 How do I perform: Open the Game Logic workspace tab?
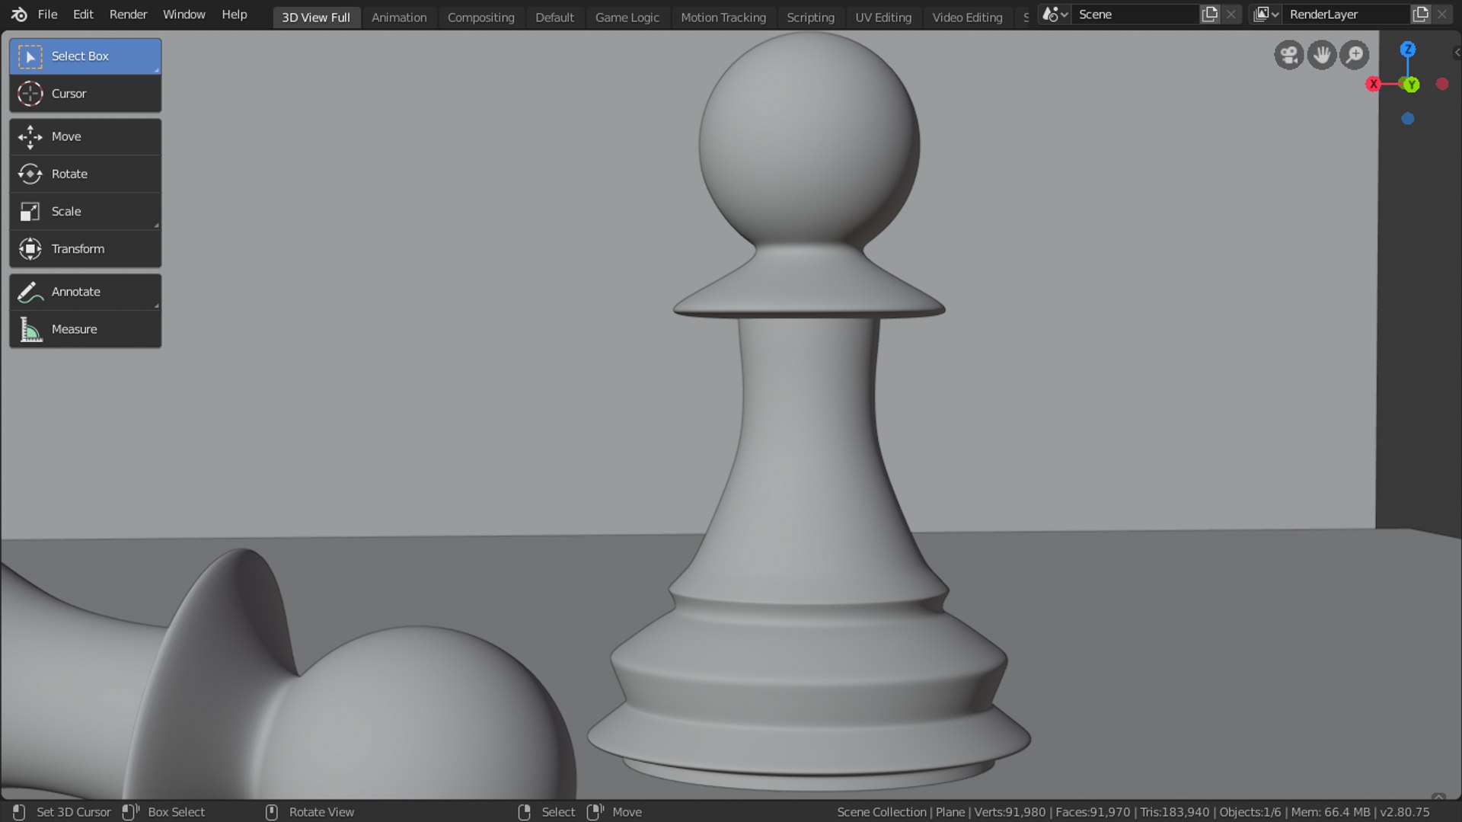(x=627, y=18)
